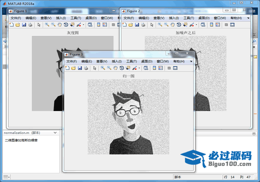Open Brush color dropdown in Figure 2
Image resolution: width=260 pixels, height=182 pixels.
(x=196, y=25)
